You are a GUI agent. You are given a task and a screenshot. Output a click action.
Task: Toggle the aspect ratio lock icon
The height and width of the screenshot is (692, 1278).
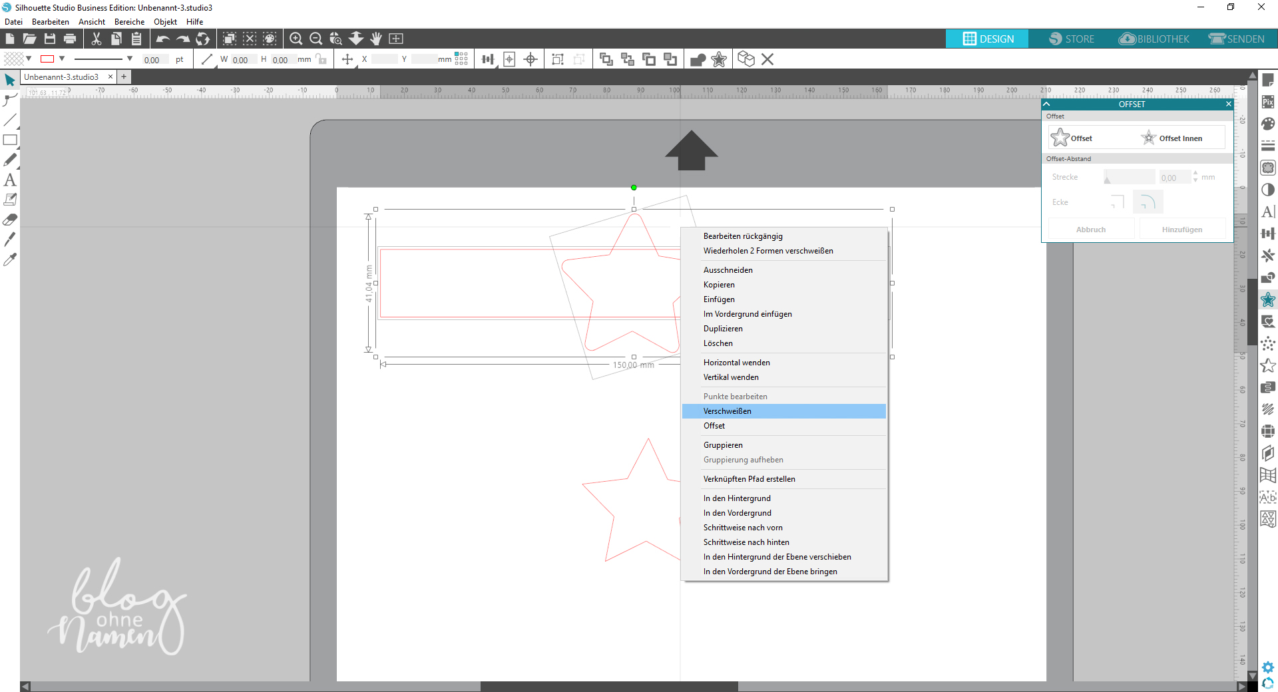click(322, 59)
